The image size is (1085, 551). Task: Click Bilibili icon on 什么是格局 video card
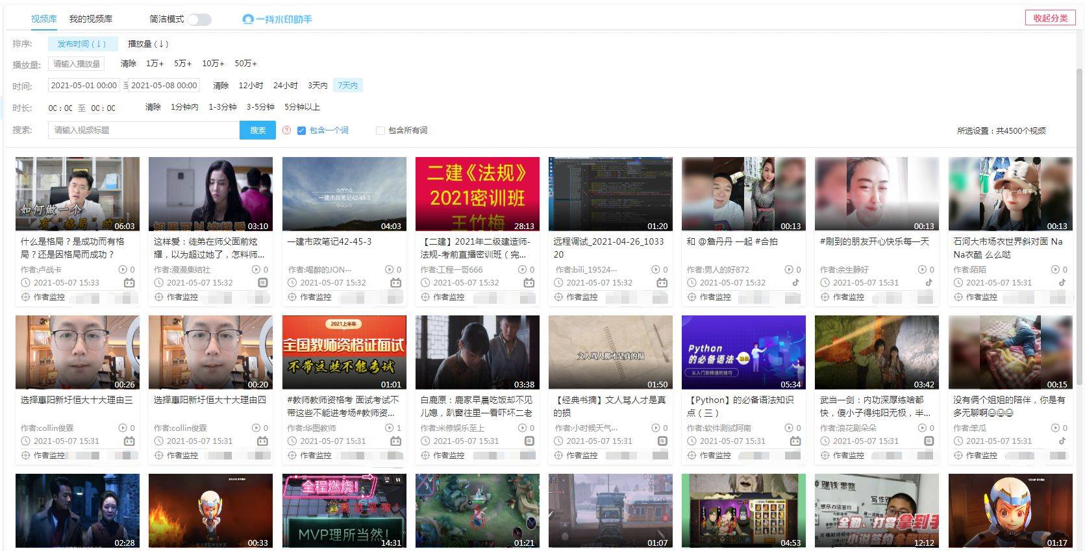tap(129, 283)
